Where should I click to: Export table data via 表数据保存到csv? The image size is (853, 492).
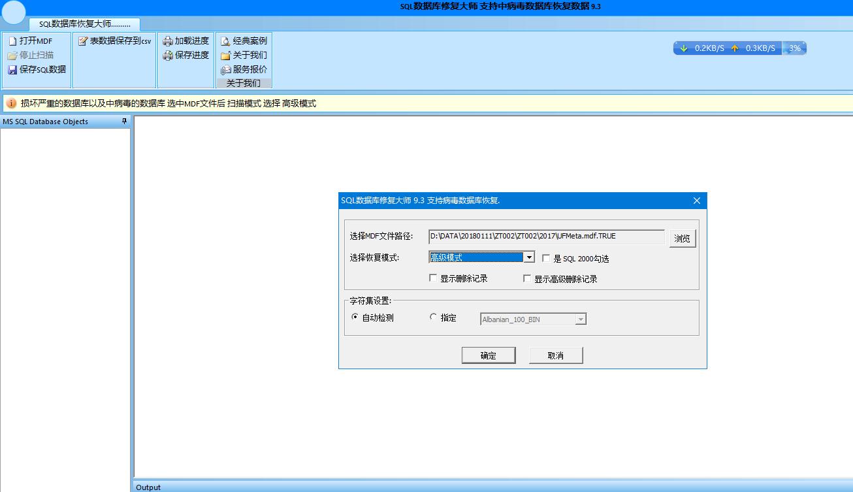115,41
